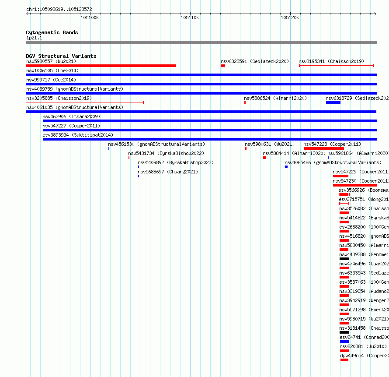Viewport: 389px width, 377px height.
Task: Select nsv3526082 Chaisson variant label
Action: click(364, 208)
